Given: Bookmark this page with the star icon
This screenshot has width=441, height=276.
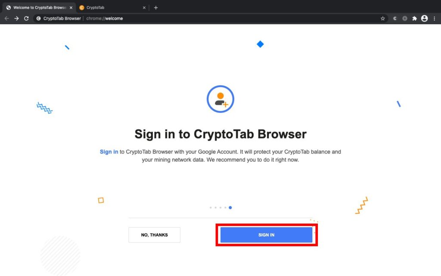Looking at the screenshot, I should pyautogui.click(x=382, y=18).
